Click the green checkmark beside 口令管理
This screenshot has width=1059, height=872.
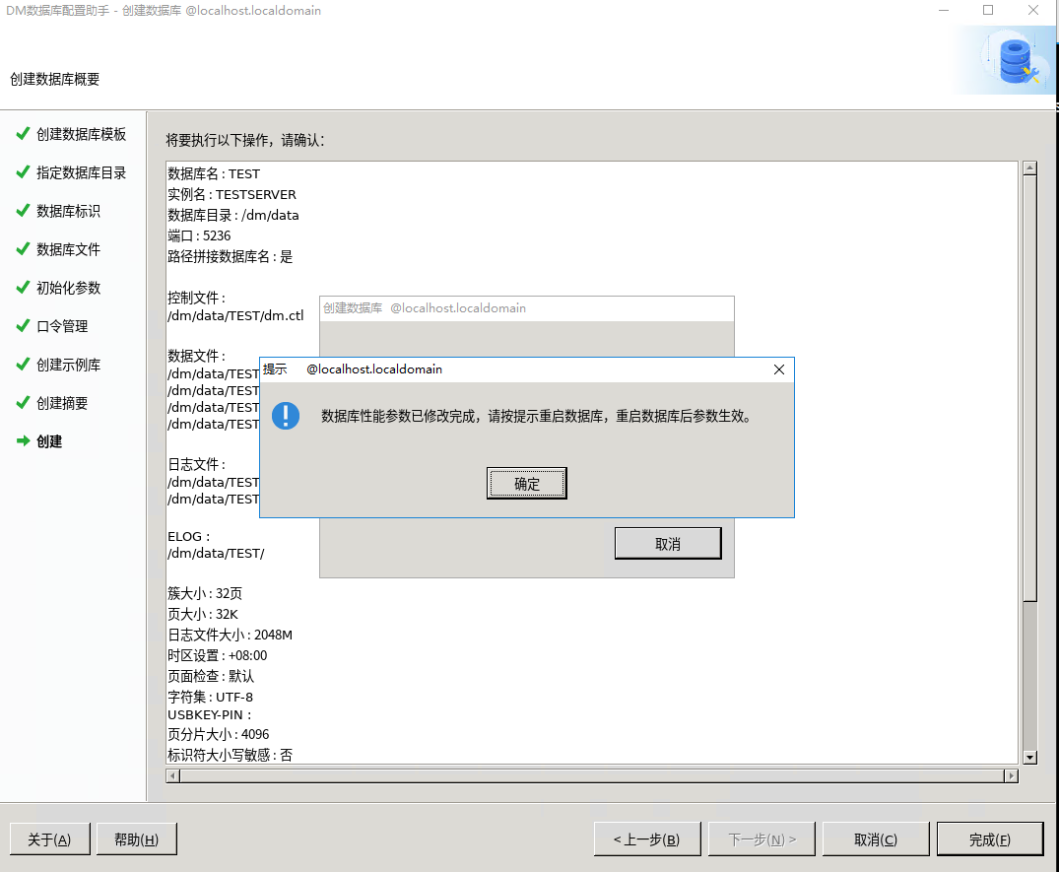[x=23, y=326]
